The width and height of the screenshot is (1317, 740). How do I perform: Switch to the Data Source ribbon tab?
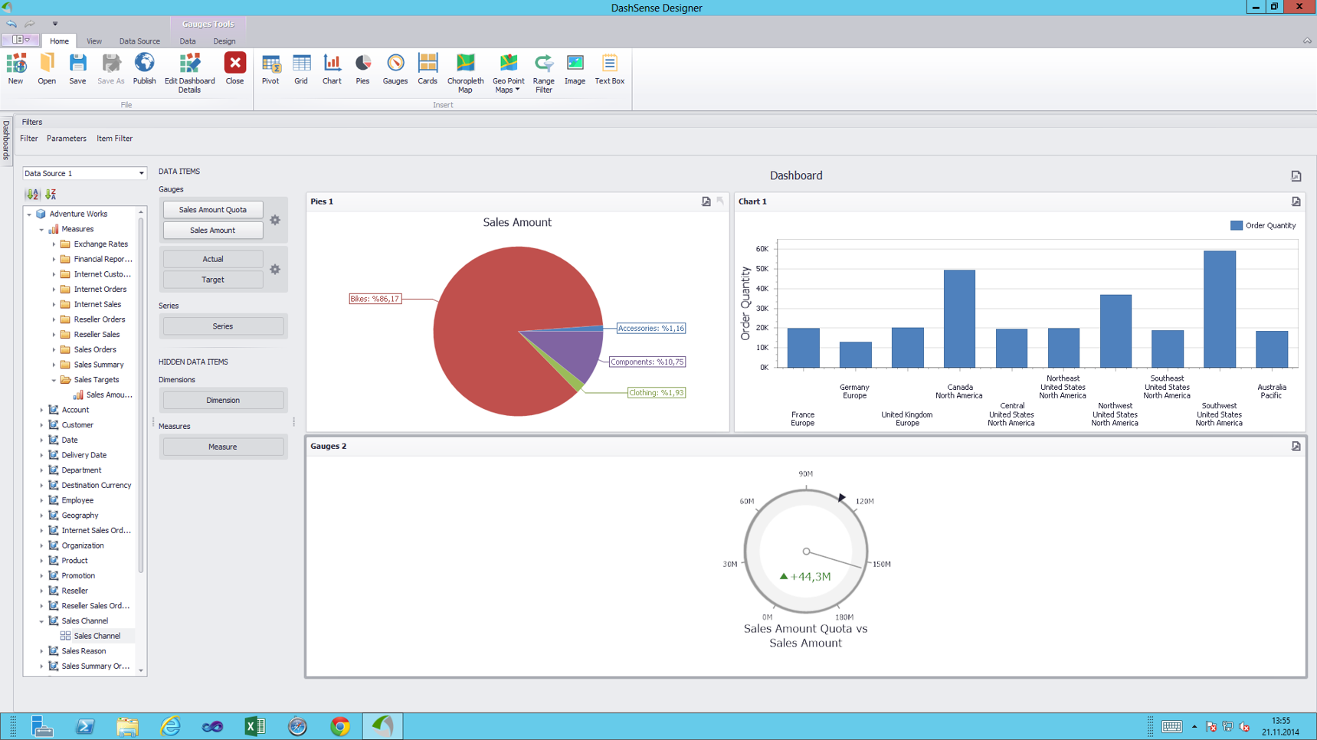139,41
